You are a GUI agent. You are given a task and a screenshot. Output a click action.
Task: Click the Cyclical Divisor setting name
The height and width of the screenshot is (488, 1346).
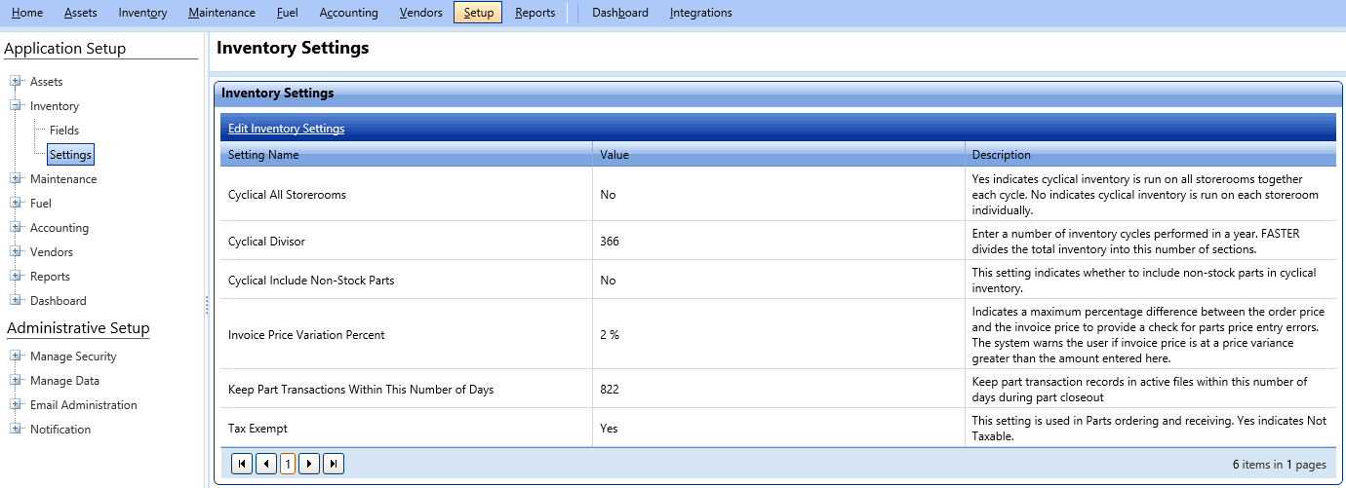266,242
